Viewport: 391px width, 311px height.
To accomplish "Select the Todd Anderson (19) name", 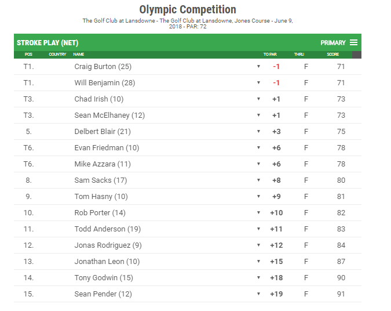I will tap(108, 229).
